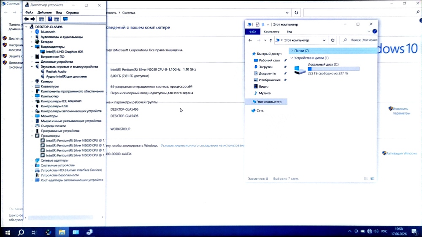Open the Действие menu
The width and height of the screenshot is (422, 237).
[44, 12]
